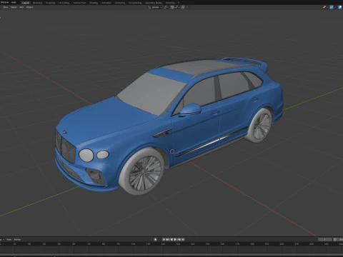The image size is (343, 257).
Task: Switch to the Texture Paint workspace tab
Action: tap(79, 3)
